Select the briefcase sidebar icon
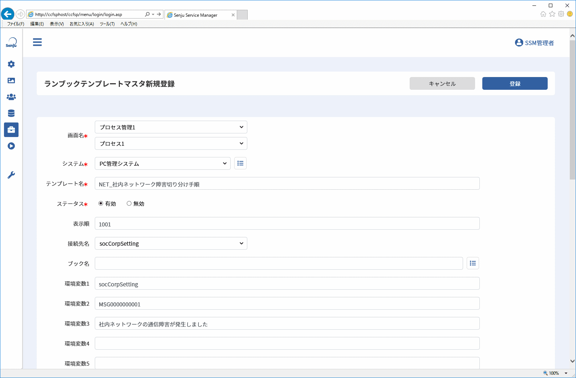This screenshot has width=576, height=378. click(x=11, y=130)
